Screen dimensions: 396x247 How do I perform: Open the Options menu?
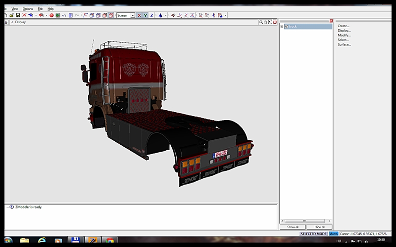coord(28,9)
